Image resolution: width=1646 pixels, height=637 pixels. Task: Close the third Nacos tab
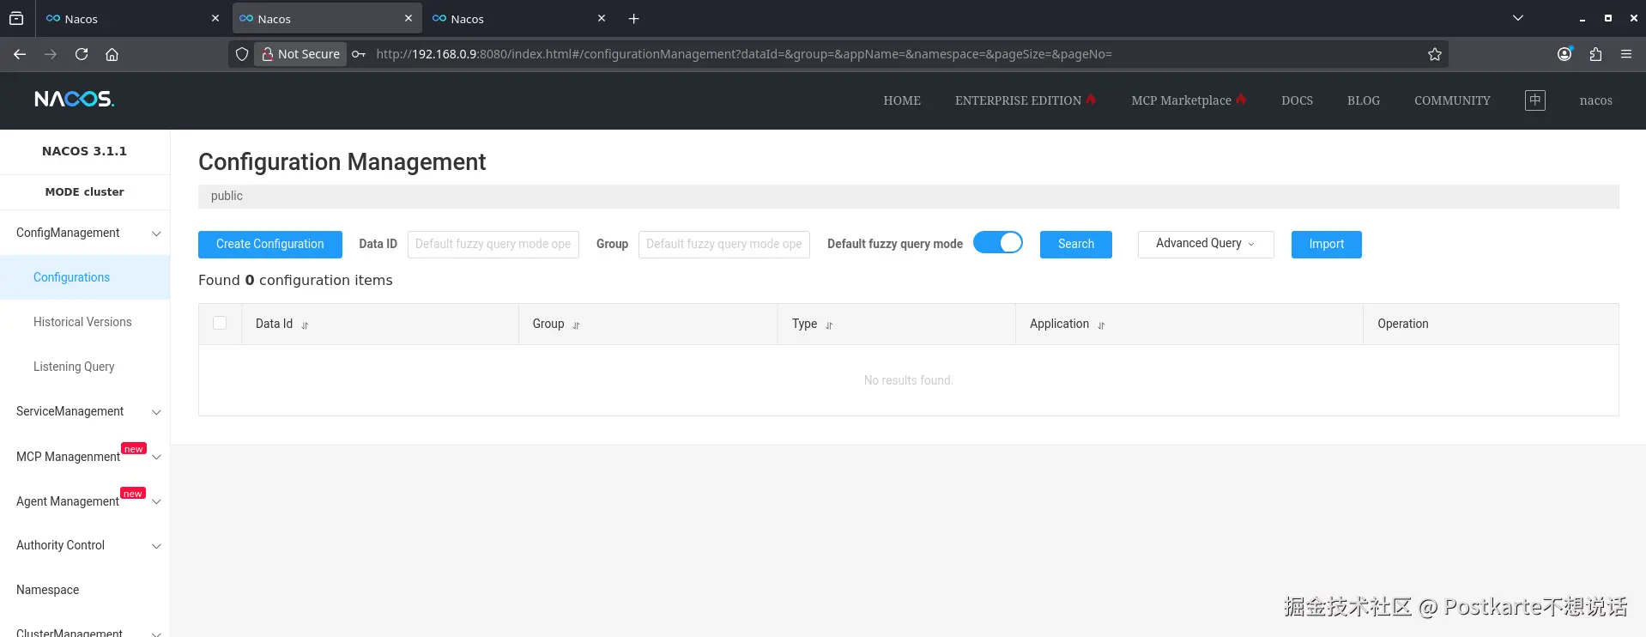(x=601, y=18)
